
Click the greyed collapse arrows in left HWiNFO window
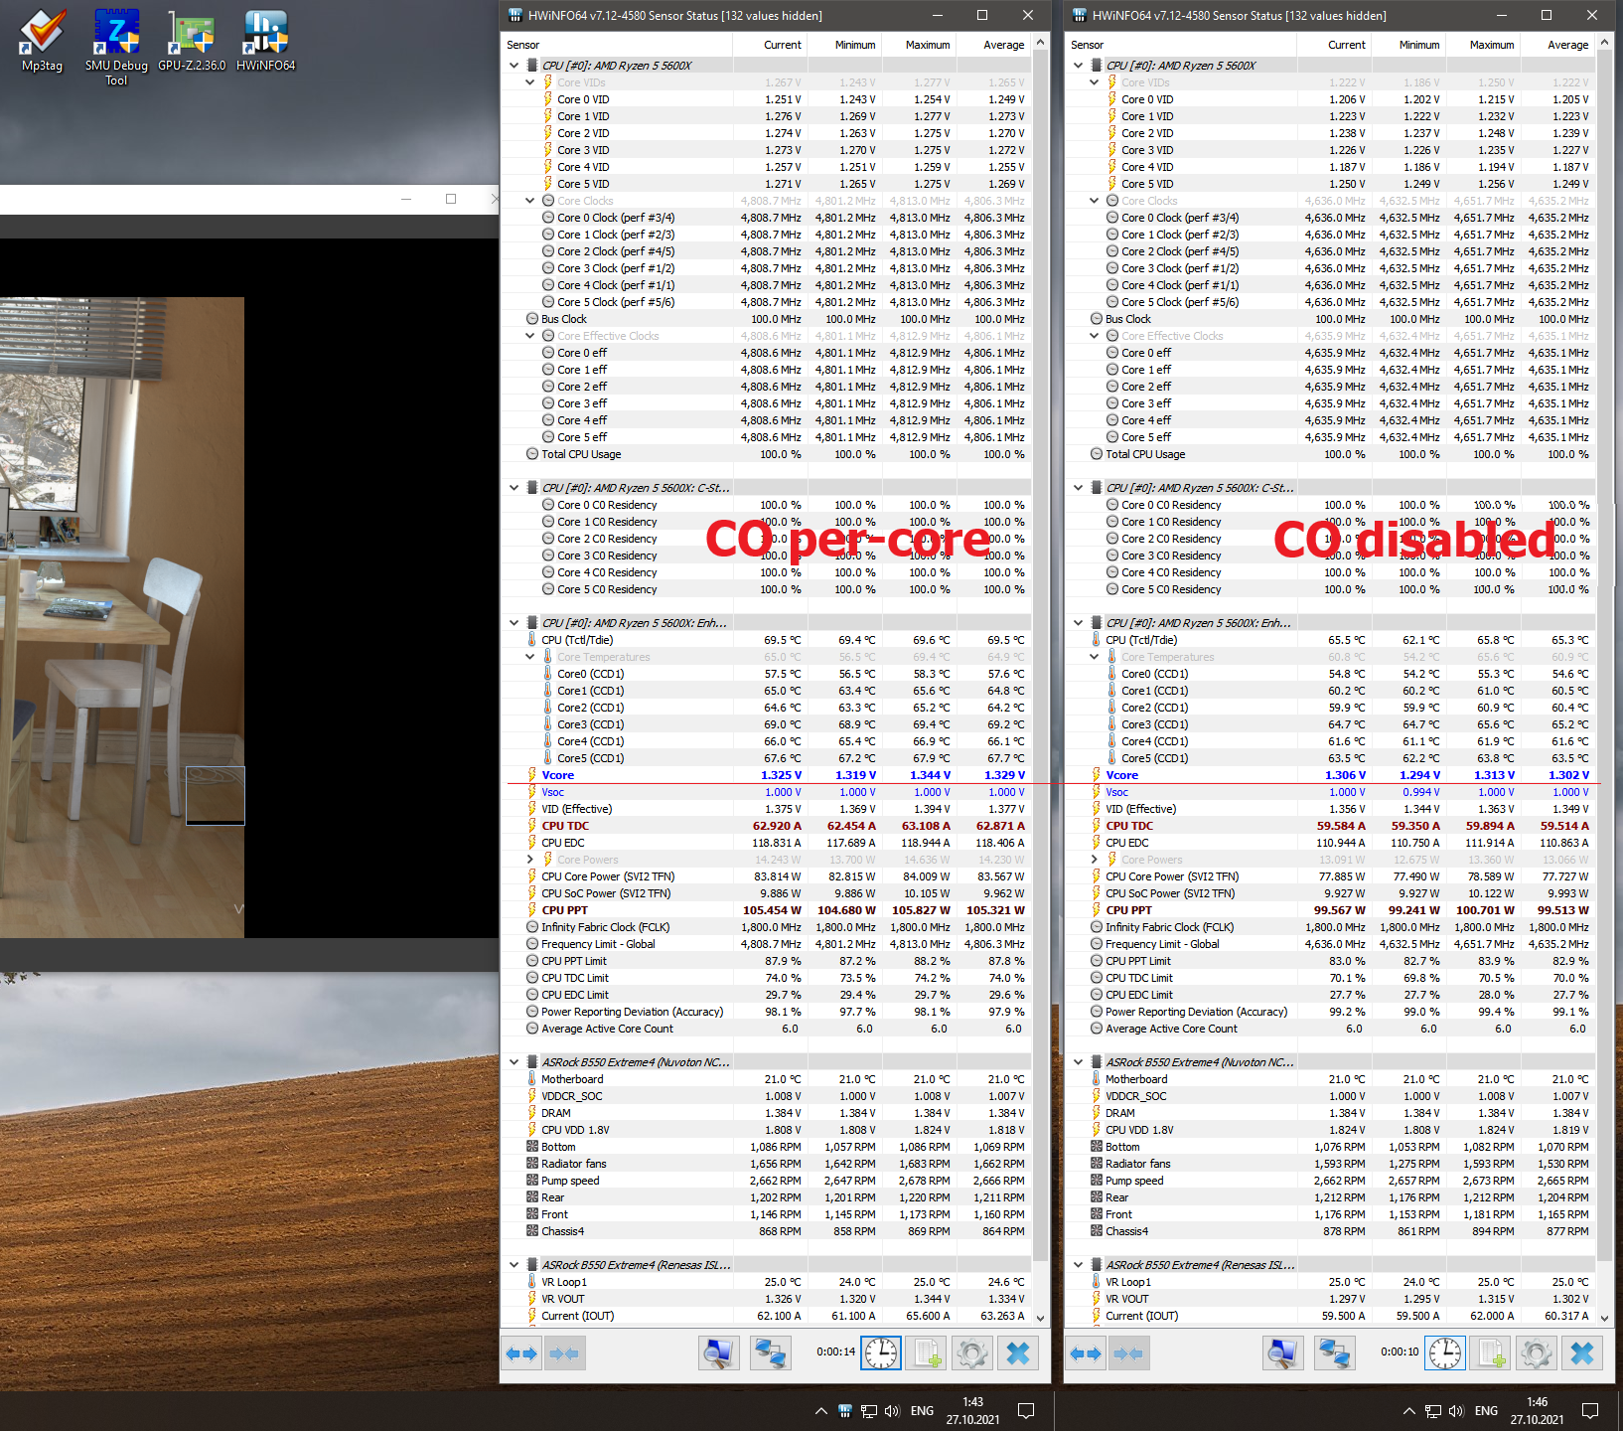click(x=564, y=1352)
